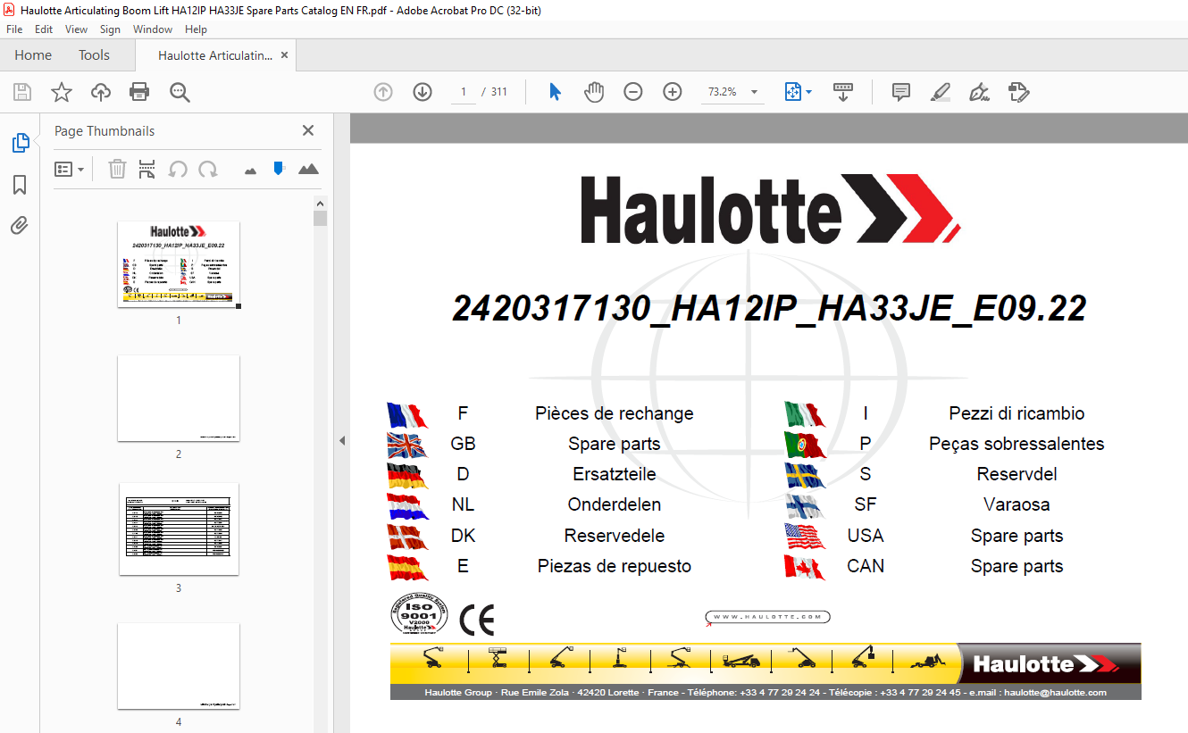This screenshot has height=733, width=1188.
Task: Close Page Thumbnails panel
Action: click(308, 130)
